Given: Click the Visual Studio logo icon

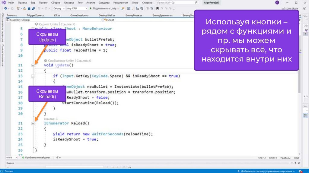Looking at the screenshot, I should [x=3, y=2].
